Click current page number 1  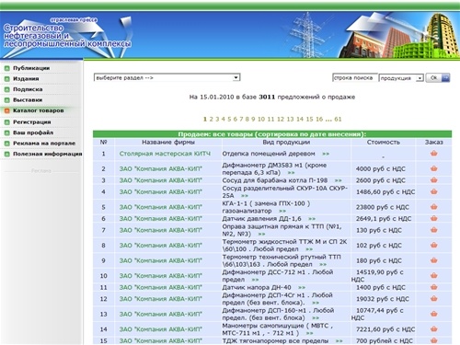[x=205, y=119]
